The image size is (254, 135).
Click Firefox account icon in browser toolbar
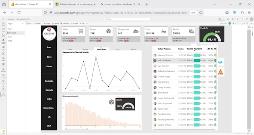pos(227,12)
